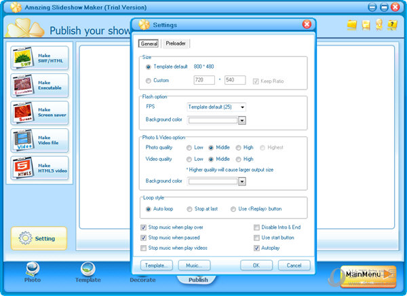Screen dimensions: 407x296
Task: Set Photo quality to Middle
Action: pyautogui.click(x=211, y=148)
